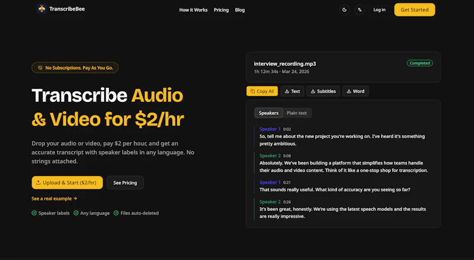474x260 pixels.
Task: Go to Pricing in the top navigation
Action: click(x=221, y=10)
